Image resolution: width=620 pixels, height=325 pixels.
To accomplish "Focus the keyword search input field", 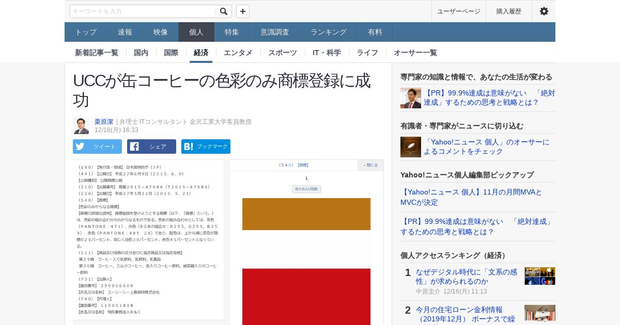I will click(x=143, y=11).
